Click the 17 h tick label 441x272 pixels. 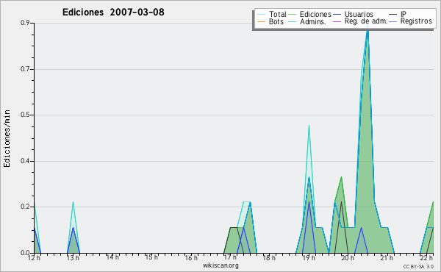[230, 257]
